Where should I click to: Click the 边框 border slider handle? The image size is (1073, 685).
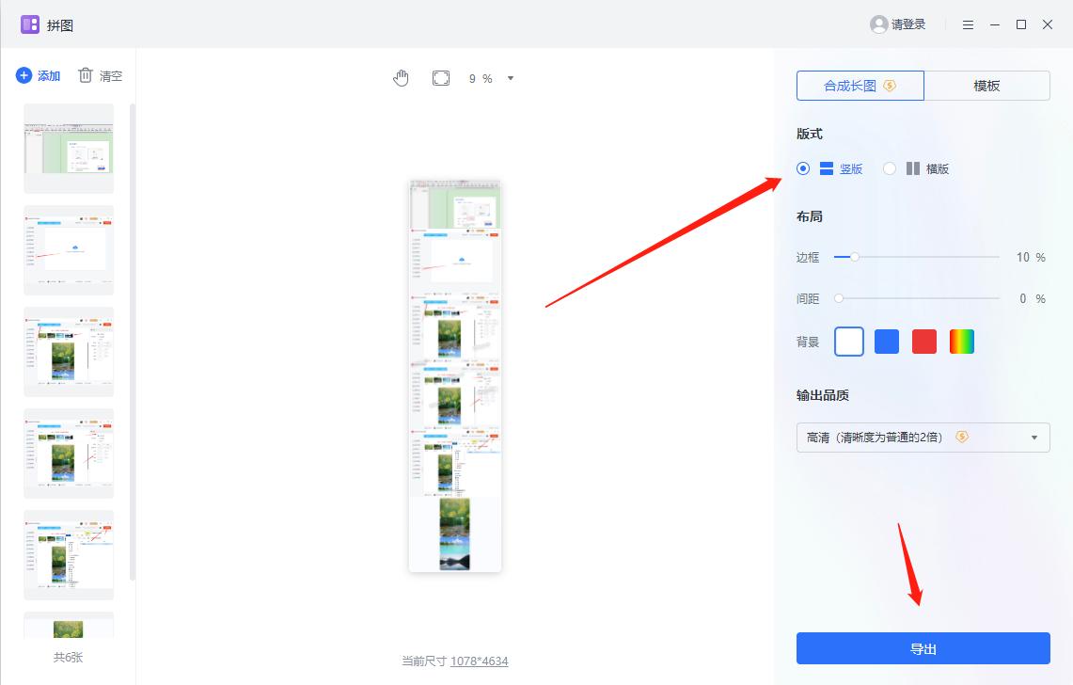click(x=854, y=257)
